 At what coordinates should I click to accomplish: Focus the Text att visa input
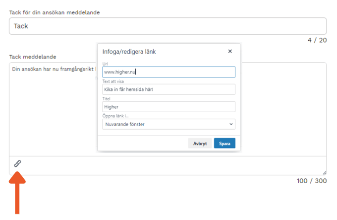pos(168,89)
